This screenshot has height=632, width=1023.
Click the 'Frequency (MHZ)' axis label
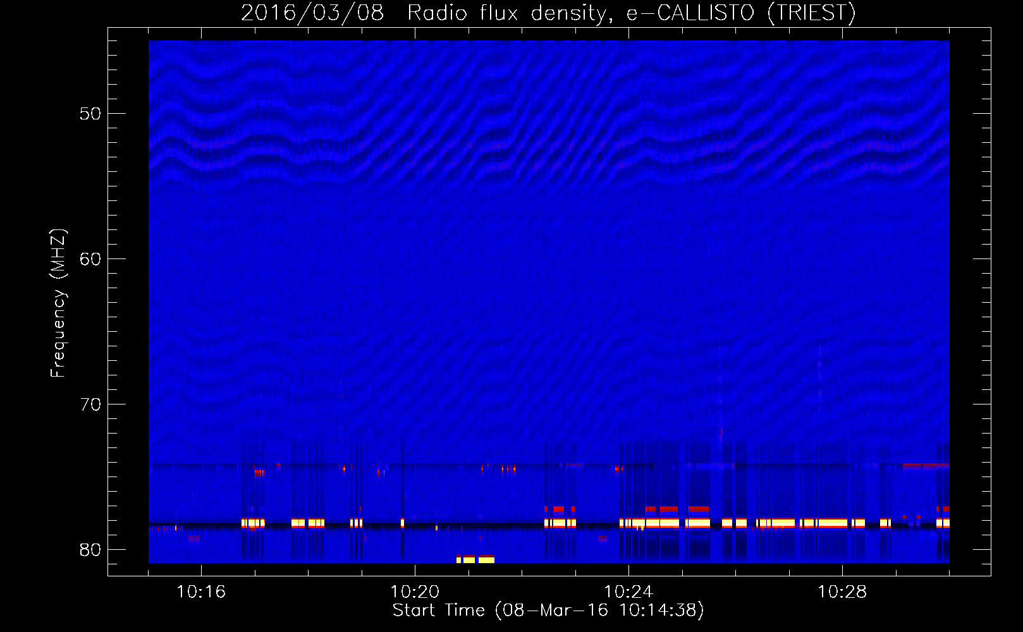click(x=58, y=303)
